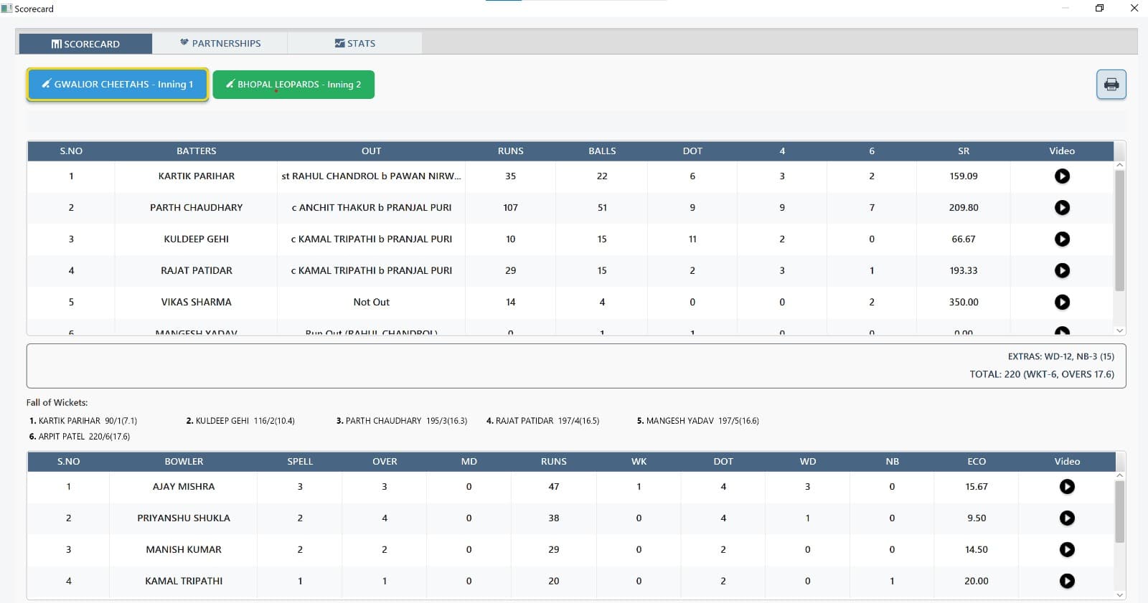1148x603 pixels.
Task: Click economy value 15.67
Action: (977, 486)
